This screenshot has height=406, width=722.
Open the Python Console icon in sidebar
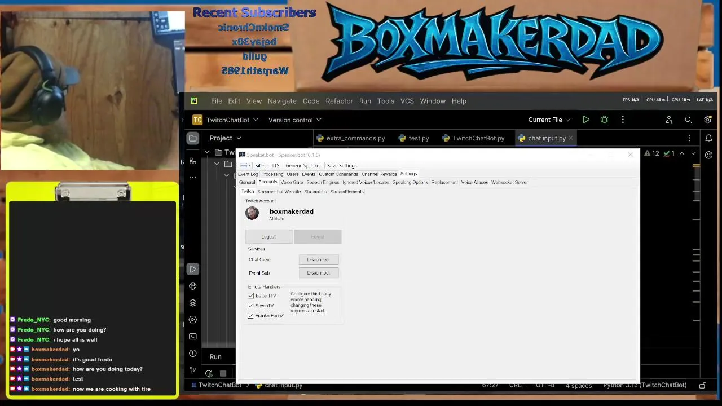tap(193, 286)
